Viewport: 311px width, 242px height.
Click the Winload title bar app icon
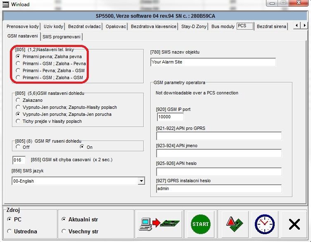point(6,5)
